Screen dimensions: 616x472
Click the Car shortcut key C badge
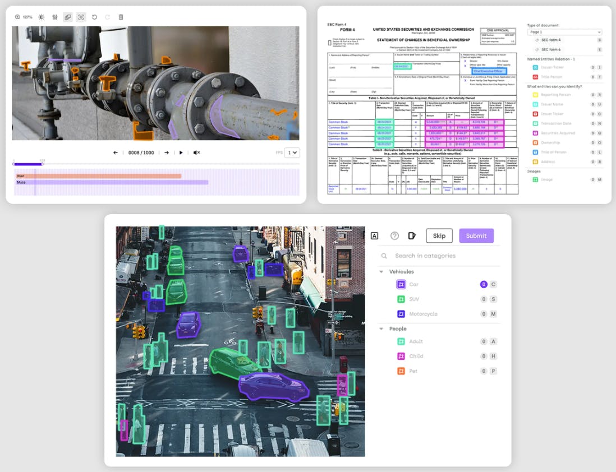pyautogui.click(x=494, y=284)
